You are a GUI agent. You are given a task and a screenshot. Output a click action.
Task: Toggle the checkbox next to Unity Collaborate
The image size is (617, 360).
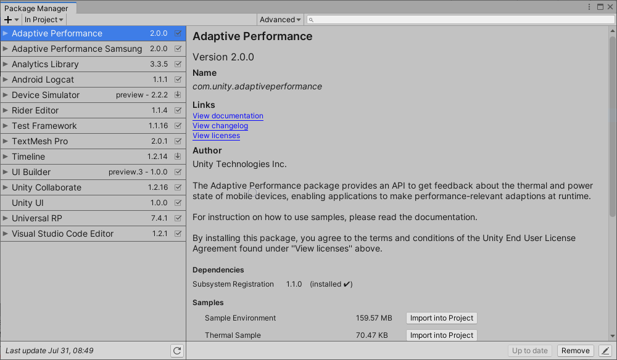pyautogui.click(x=178, y=187)
